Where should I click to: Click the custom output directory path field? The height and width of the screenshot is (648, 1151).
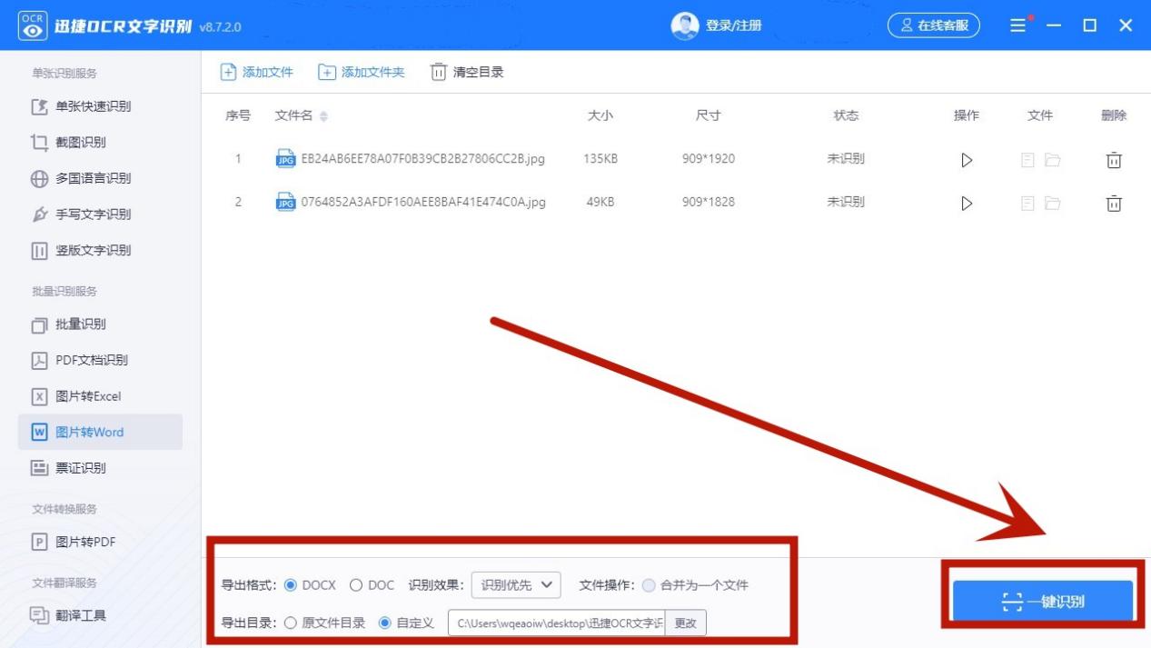pos(559,623)
